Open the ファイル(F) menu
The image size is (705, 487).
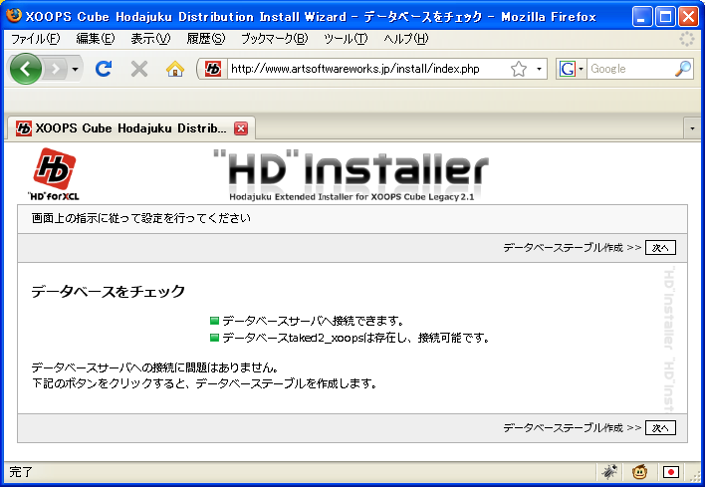[35, 39]
